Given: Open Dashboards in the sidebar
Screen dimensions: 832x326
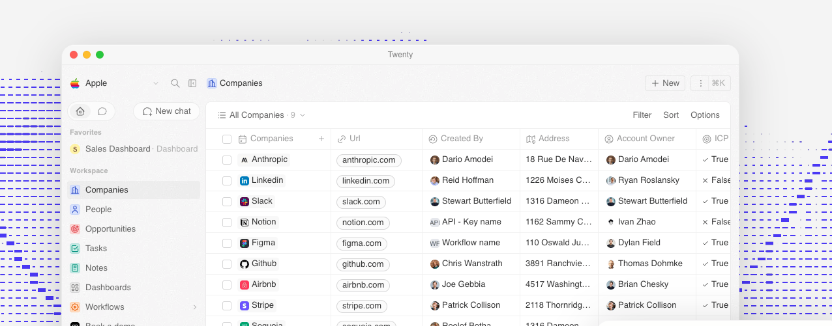Looking at the screenshot, I should [134, 288].
